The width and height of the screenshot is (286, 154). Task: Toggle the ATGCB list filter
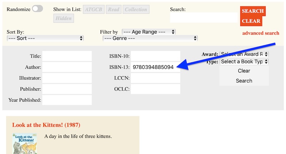(x=93, y=10)
